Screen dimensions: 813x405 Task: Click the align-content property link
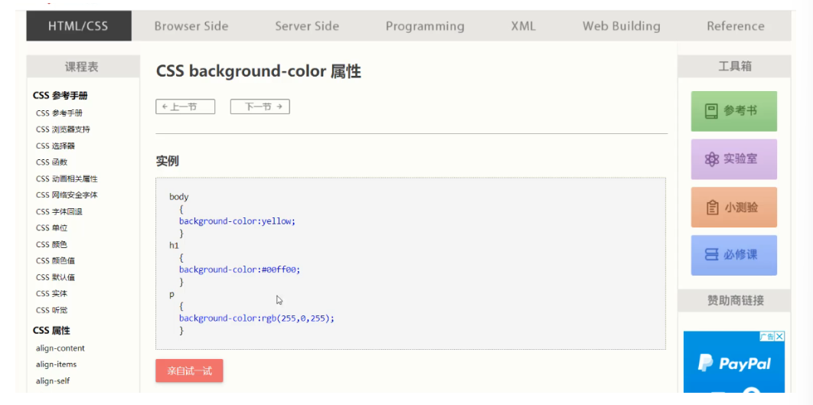(60, 348)
